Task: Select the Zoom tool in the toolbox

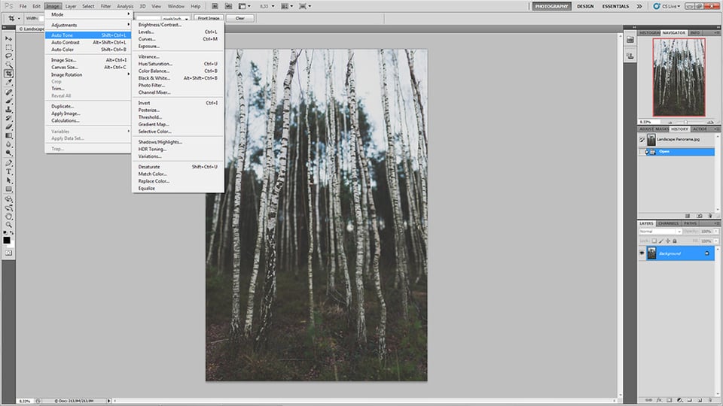Action: pyautogui.click(x=8, y=225)
